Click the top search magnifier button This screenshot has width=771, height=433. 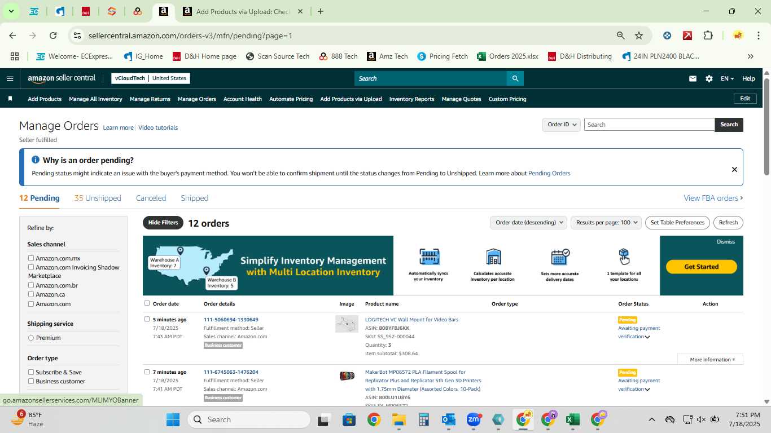[x=515, y=78]
